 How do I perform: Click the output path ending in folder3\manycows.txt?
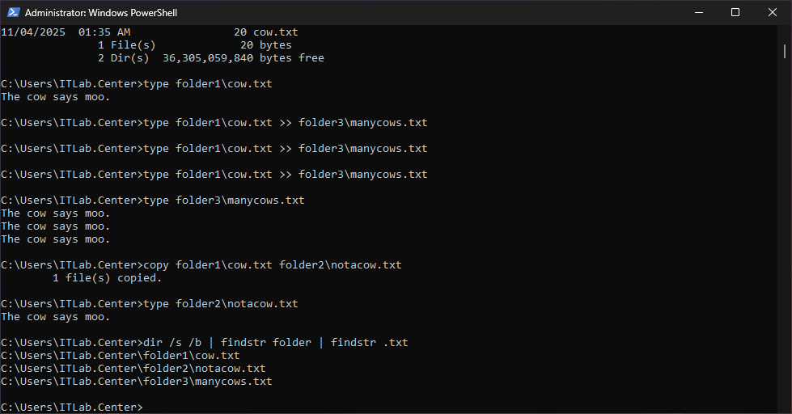pos(137,382)
